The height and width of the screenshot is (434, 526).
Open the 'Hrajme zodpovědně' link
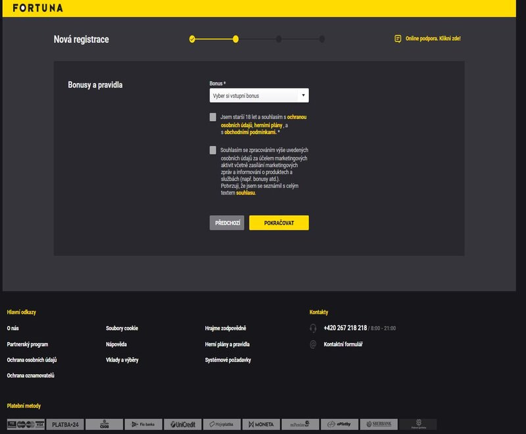click(x=226, y=328)
